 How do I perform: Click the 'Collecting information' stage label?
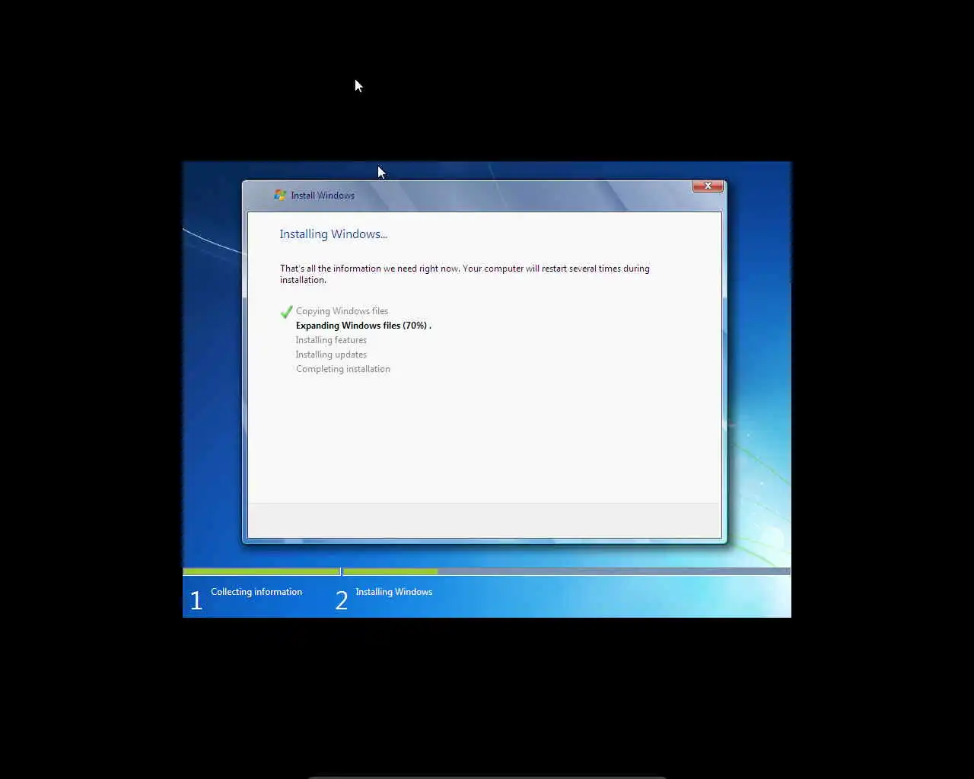256,592
